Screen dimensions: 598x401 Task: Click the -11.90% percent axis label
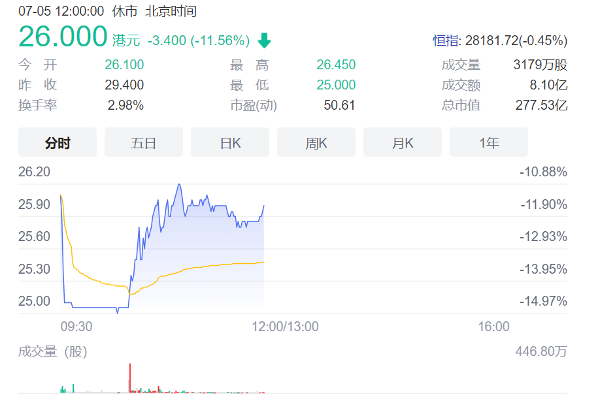tap(544, 204)
